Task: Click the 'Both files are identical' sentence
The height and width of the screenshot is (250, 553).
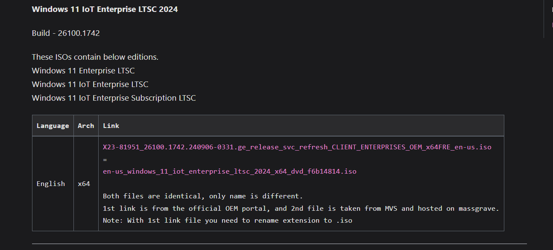Action: (x=203, y=196)
